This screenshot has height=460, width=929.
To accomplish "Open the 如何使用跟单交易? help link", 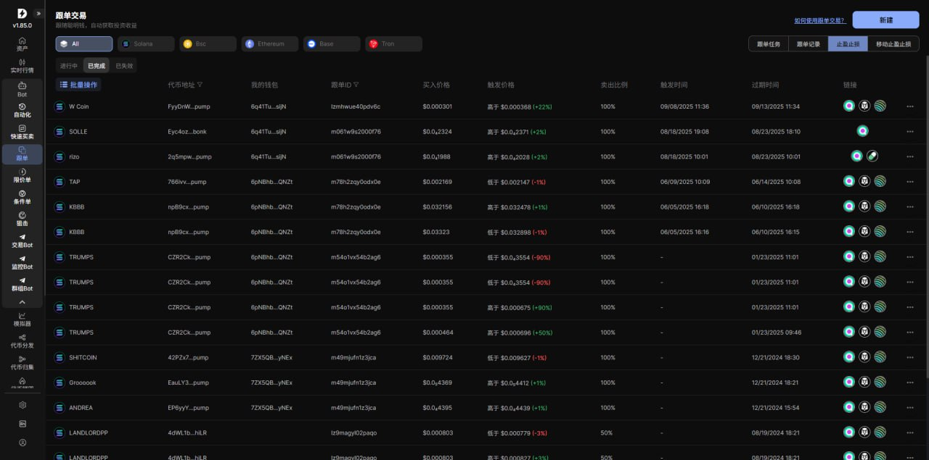I will tap(820, 20).
